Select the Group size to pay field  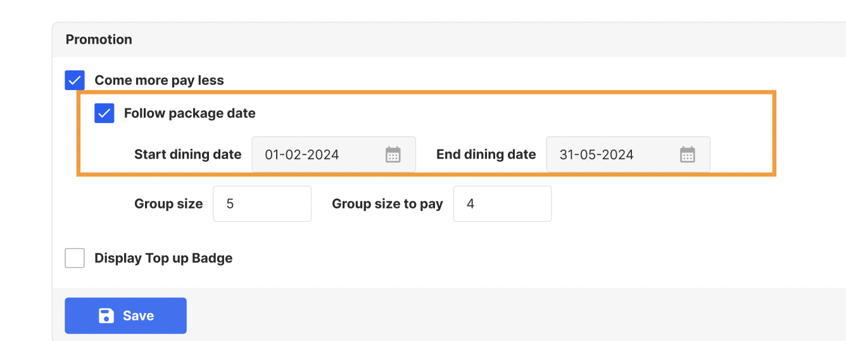pyautogui.click(x=502, y=204)
